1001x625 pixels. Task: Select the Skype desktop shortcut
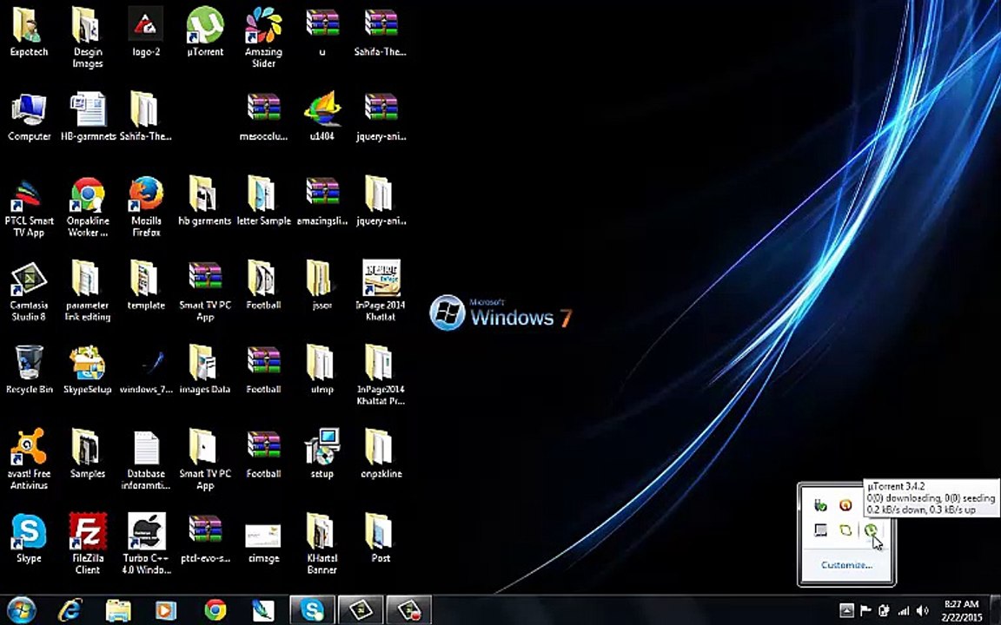click(x=29, y=539)
